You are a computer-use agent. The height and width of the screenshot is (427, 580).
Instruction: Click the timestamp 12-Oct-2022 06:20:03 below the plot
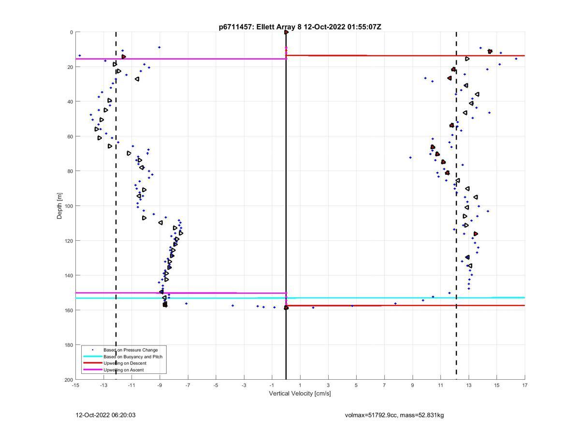click(105, 415)
